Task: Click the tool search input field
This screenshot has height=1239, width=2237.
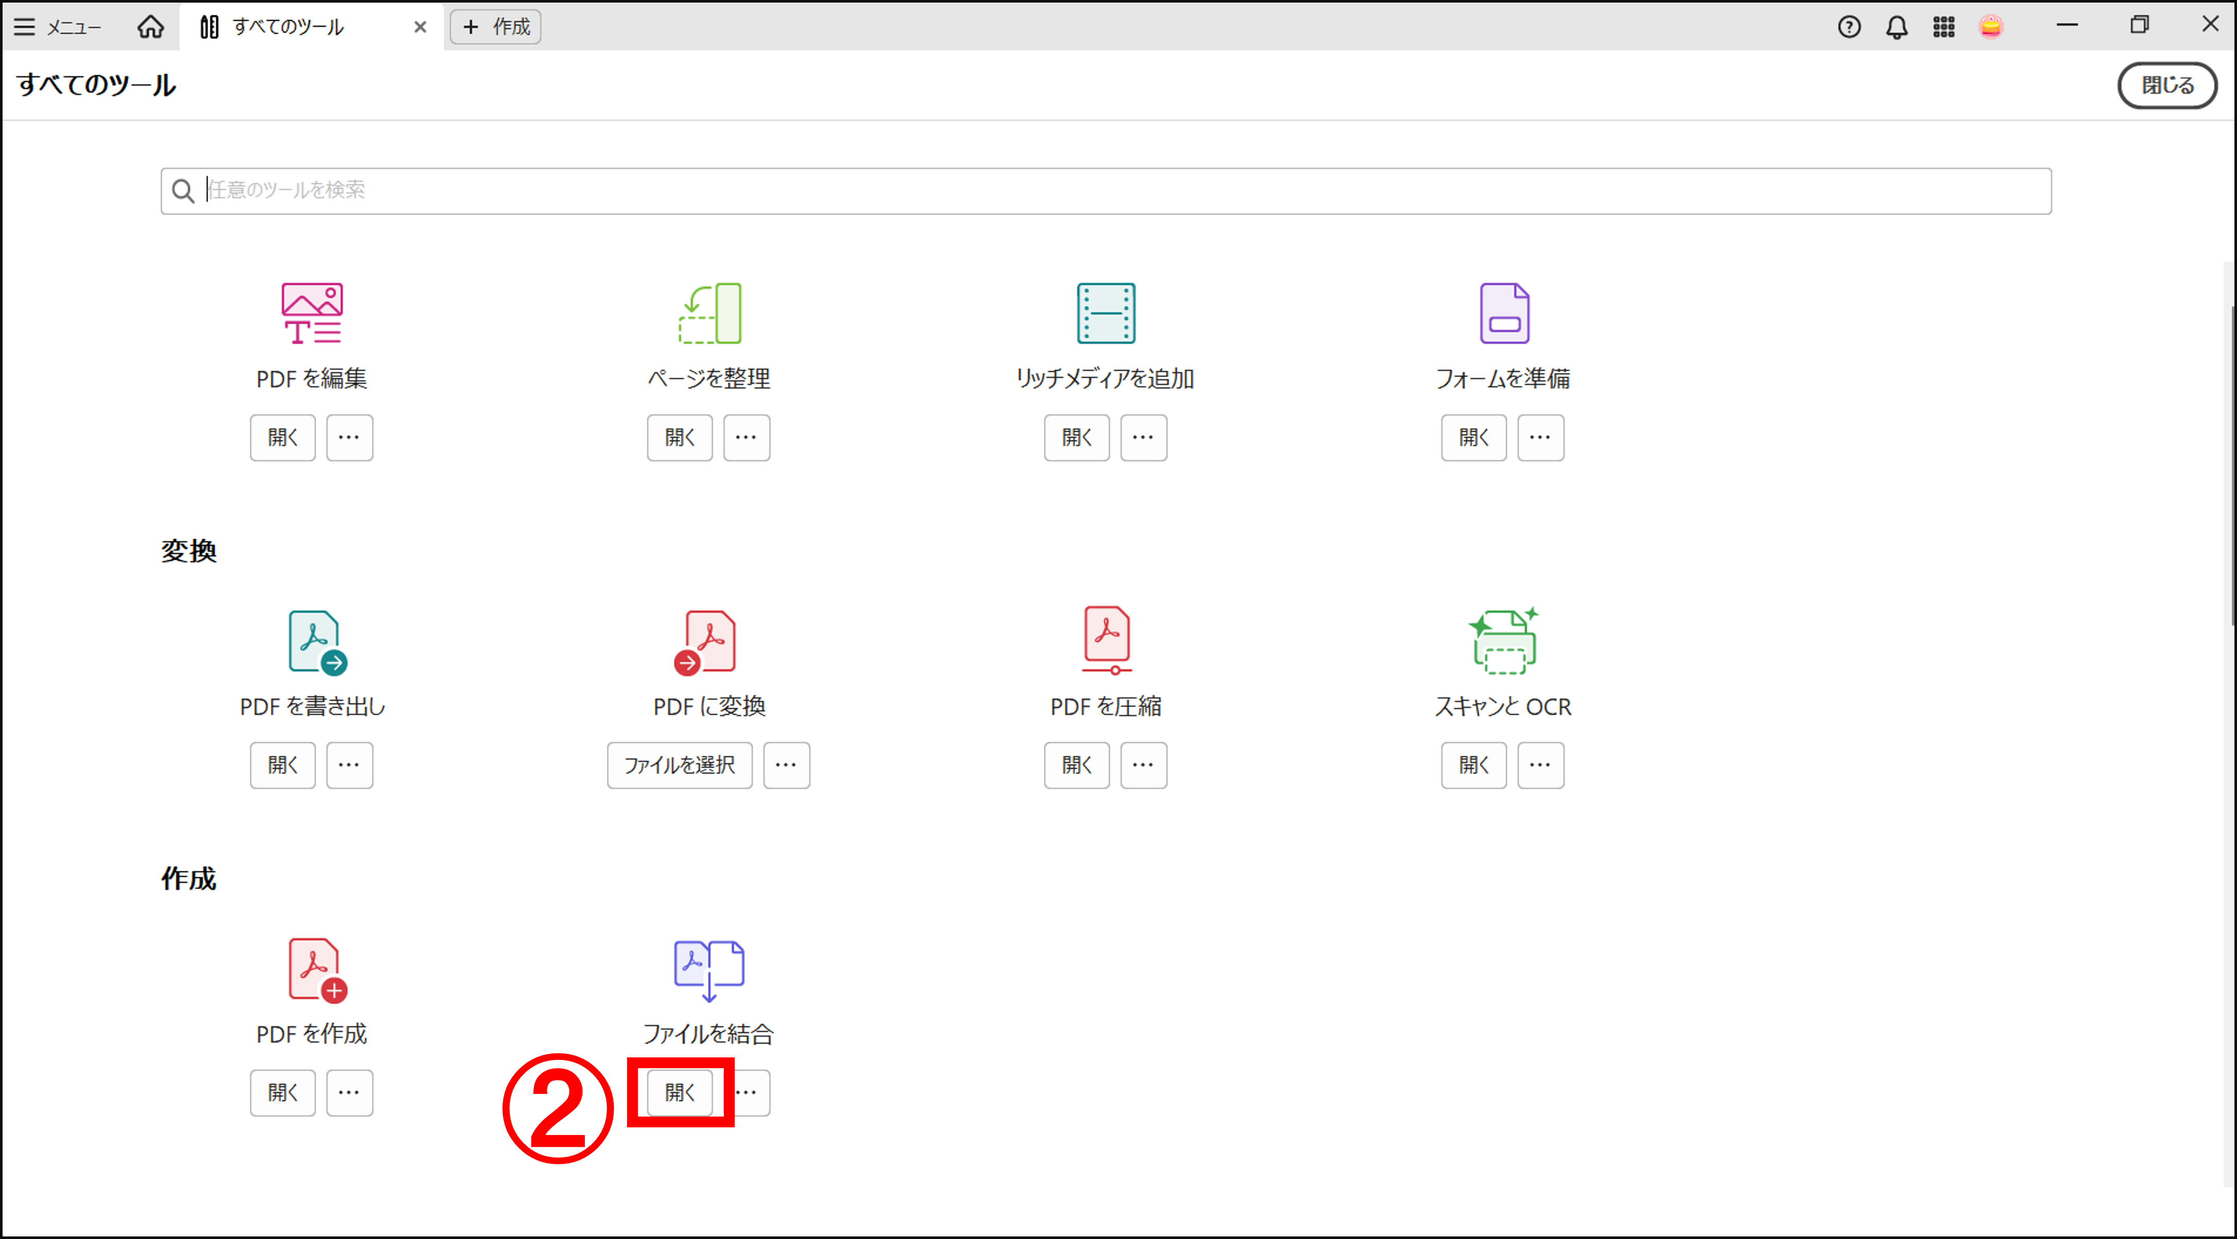Action: 1105,190
